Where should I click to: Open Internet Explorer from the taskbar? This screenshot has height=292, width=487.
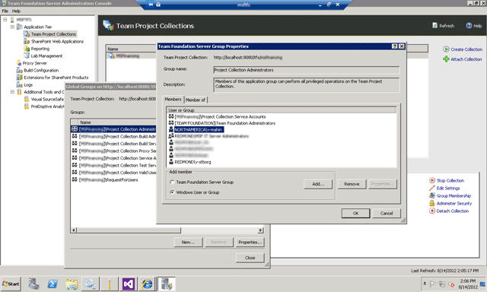click(x=147, y=284)
